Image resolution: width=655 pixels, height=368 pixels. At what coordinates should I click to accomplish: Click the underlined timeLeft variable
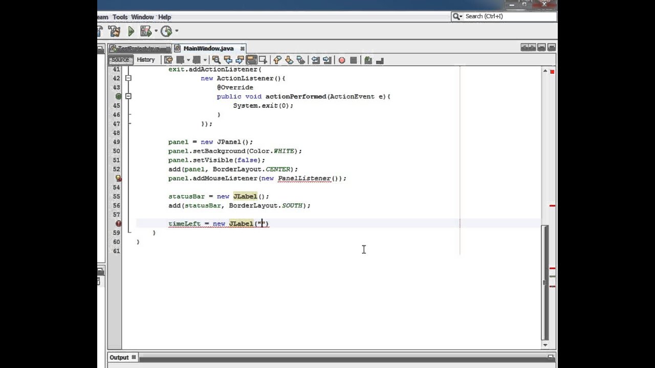184,224
